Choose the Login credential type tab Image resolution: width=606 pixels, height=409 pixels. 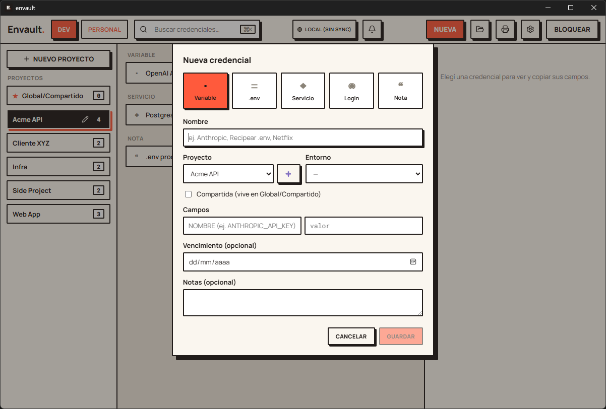(351, 91)
